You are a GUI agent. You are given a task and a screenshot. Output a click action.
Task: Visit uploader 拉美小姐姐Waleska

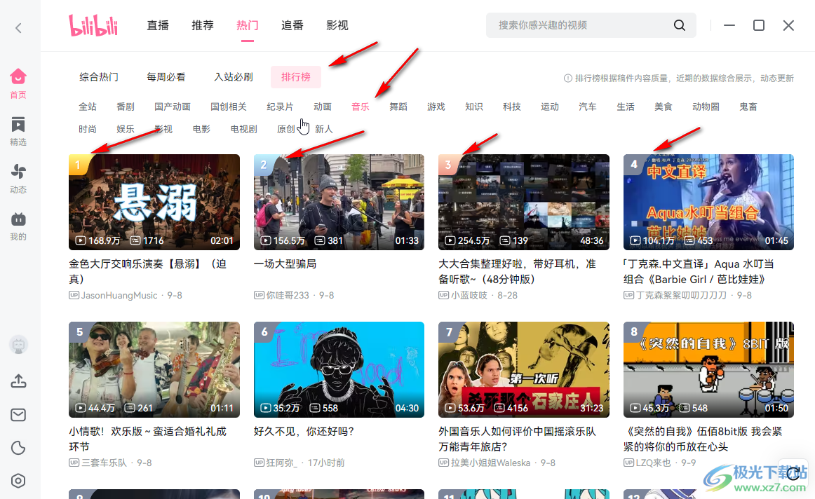coord(491,463)
